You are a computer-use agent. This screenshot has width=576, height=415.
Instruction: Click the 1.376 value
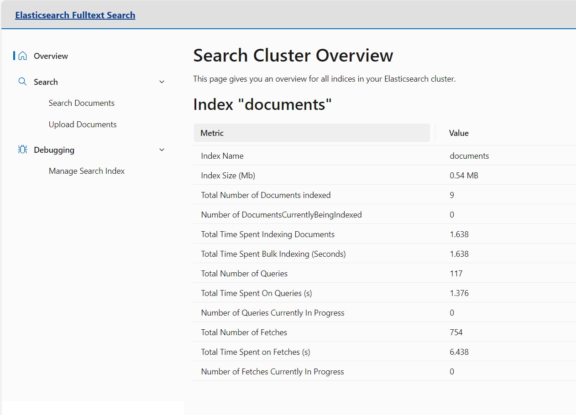(x=459, y=293)
